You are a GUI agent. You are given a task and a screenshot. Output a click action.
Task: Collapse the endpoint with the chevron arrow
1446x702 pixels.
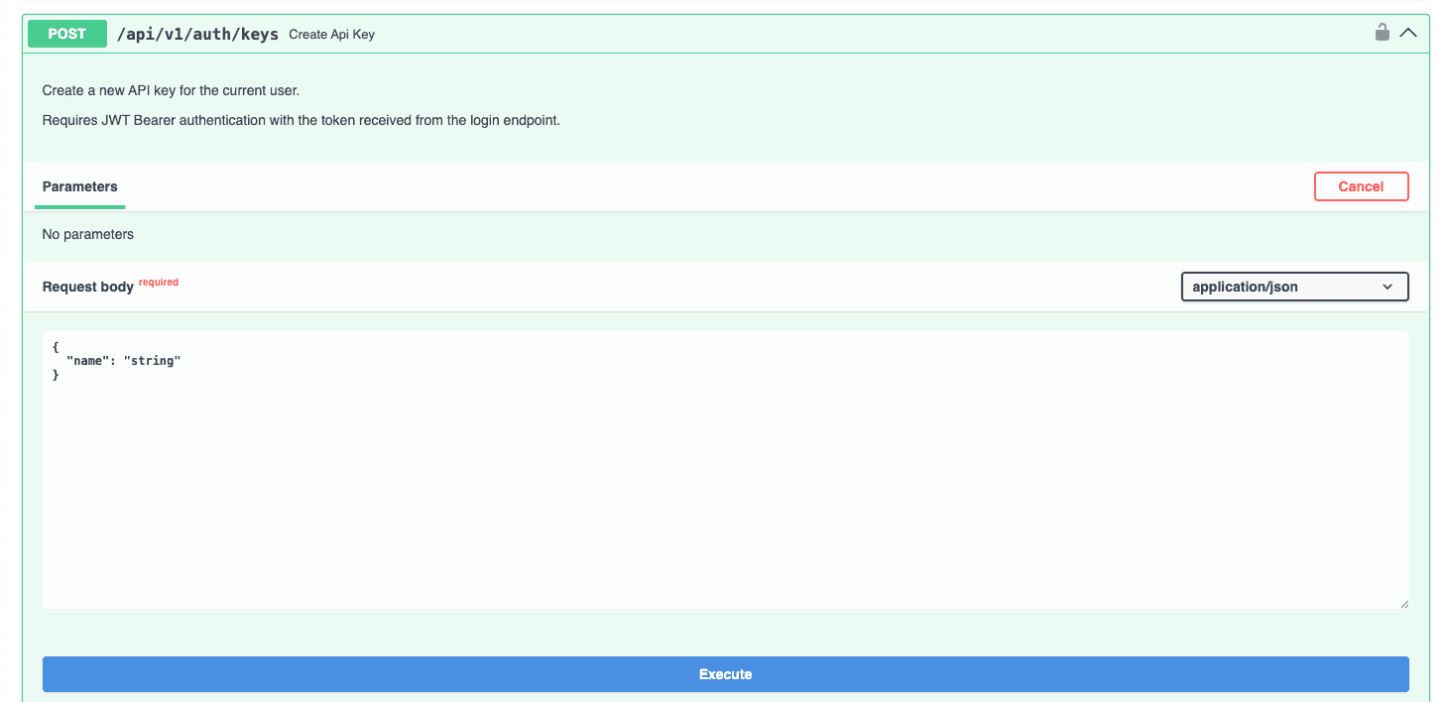pyautogui.click(x=1409, y=32)
